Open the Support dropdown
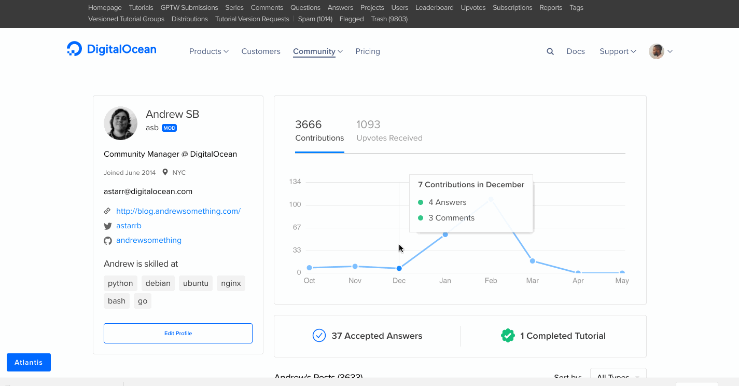 pyautogui.click(x=617, y=51)
